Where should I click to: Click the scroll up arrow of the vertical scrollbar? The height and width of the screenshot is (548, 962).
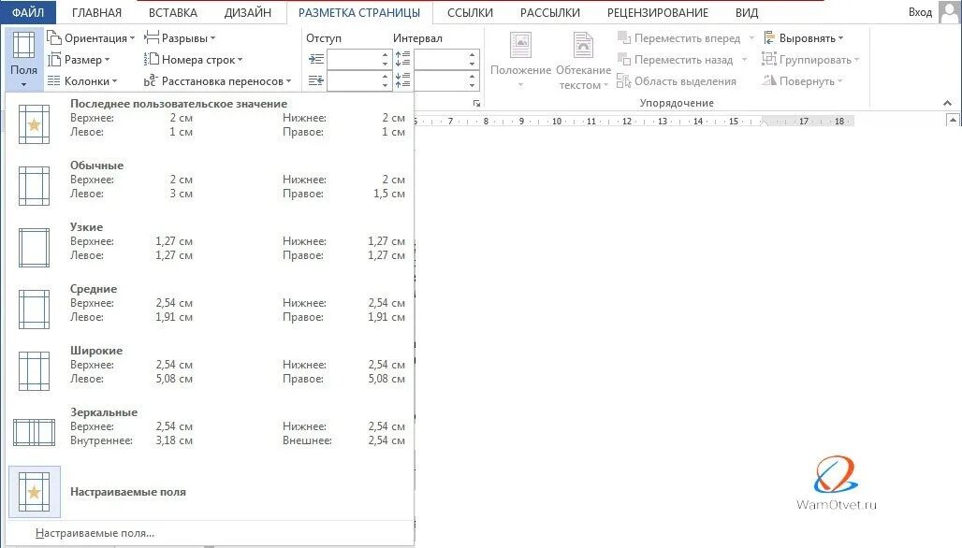953,120
